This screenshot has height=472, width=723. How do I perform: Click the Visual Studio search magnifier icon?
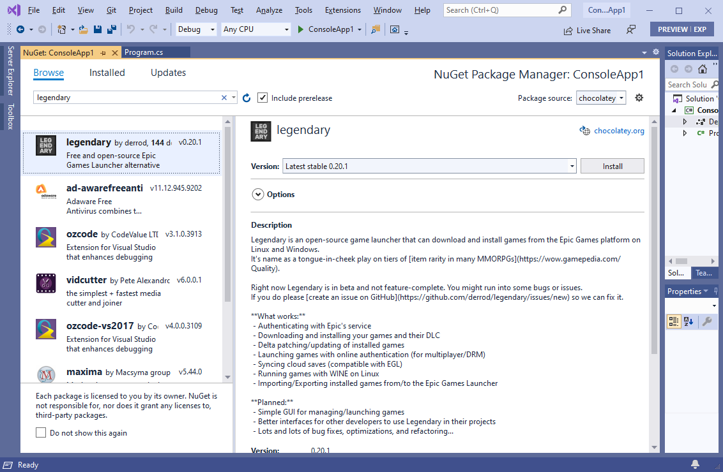[563, 10]
